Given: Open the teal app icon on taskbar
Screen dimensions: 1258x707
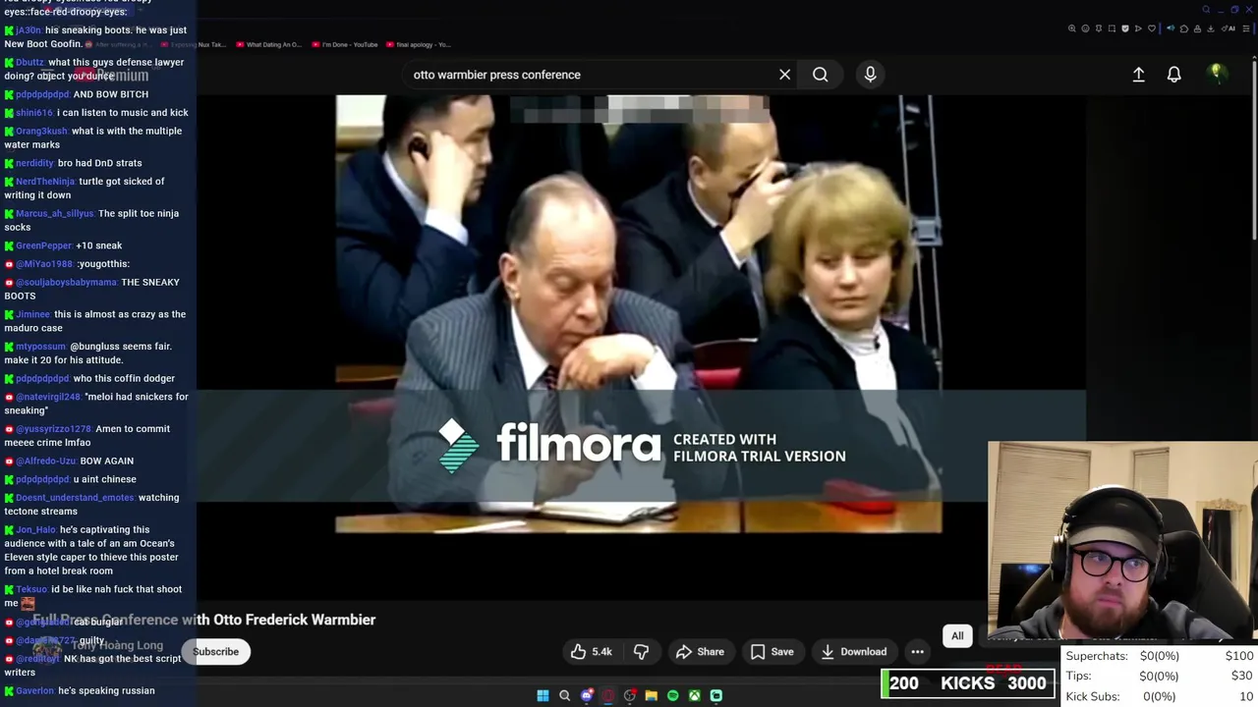Looking at the screenshot, I should pyautogui.click(x=716, y=695).
